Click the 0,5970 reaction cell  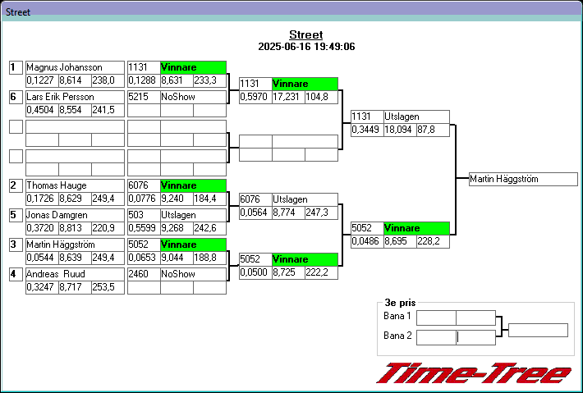256,97
